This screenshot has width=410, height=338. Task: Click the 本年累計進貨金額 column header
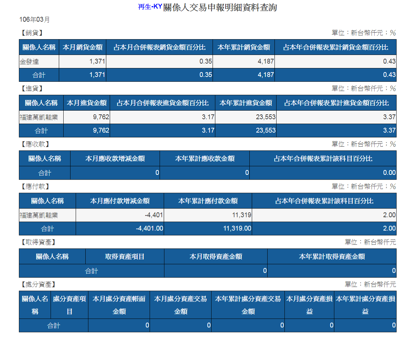(246, 103)
